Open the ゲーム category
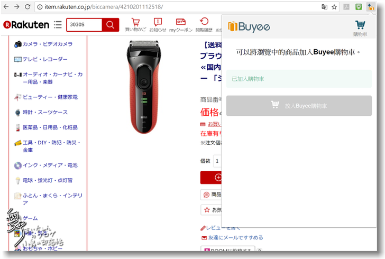 tap(30, 218)
